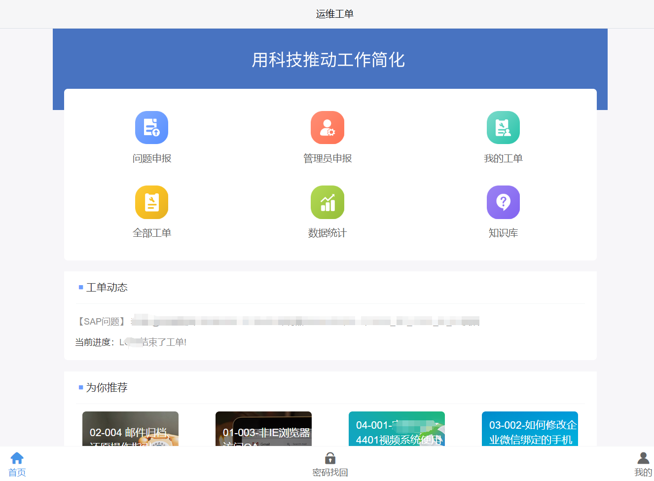This screenshot has height=481, width=654.
Task: Open the 知识库 purple question icon
Action: (503, 202)
